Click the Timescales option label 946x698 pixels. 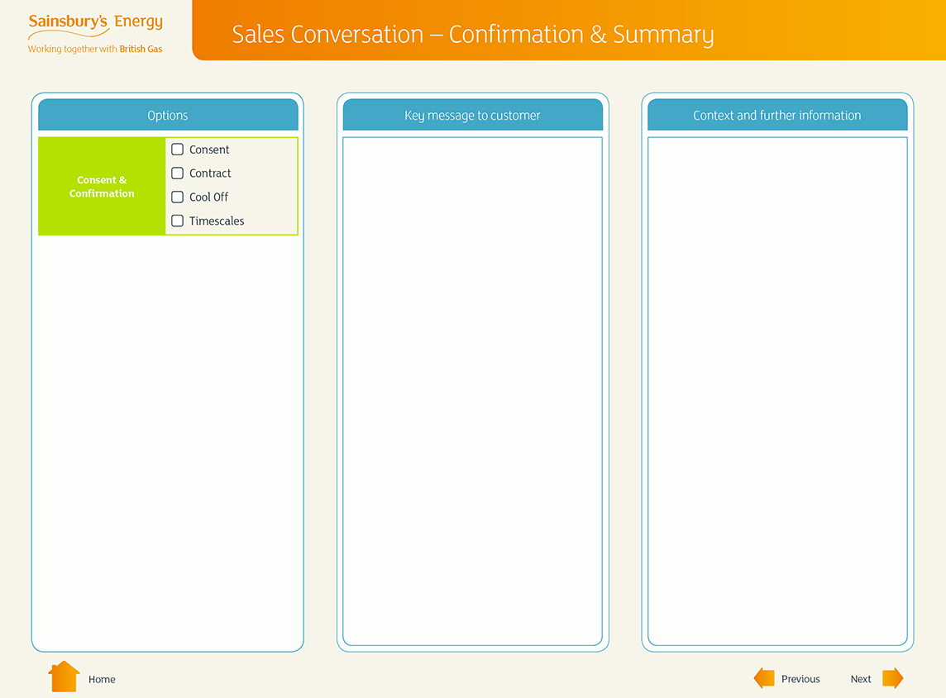[217, 221]
